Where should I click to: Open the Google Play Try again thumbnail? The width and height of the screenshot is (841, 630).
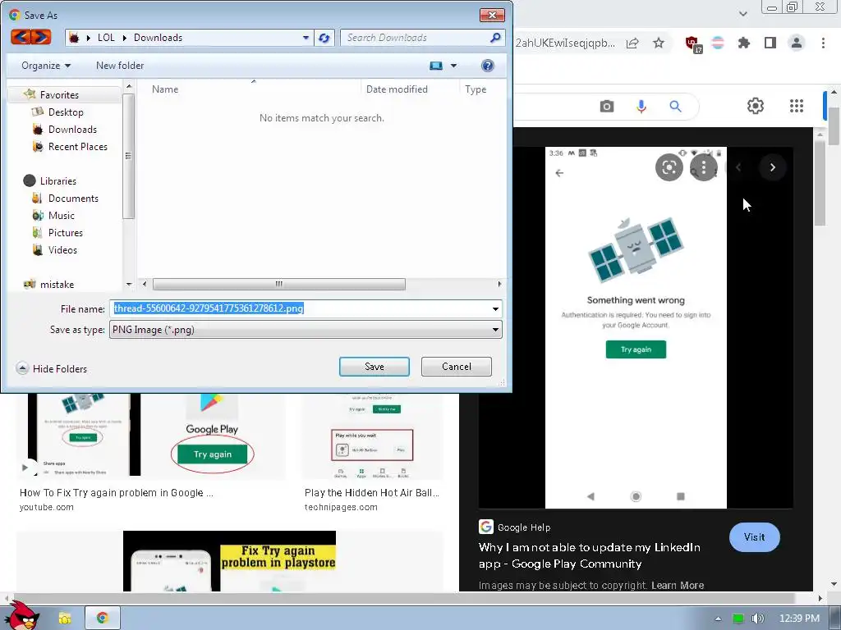[x=213, y=435]
